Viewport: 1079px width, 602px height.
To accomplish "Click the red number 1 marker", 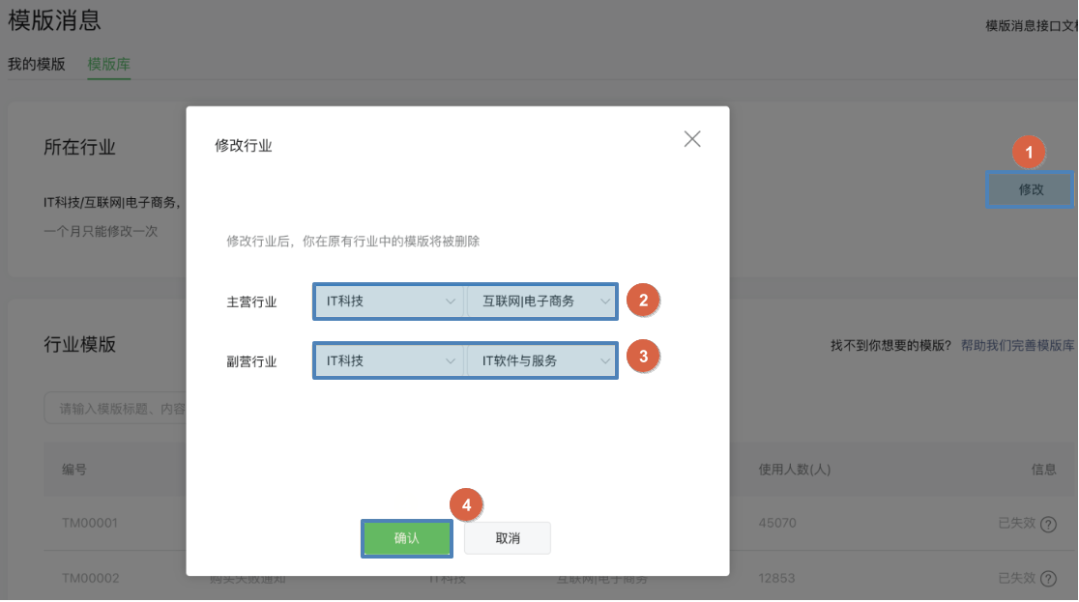I will pyautogui.click(x=1029, y=153).
